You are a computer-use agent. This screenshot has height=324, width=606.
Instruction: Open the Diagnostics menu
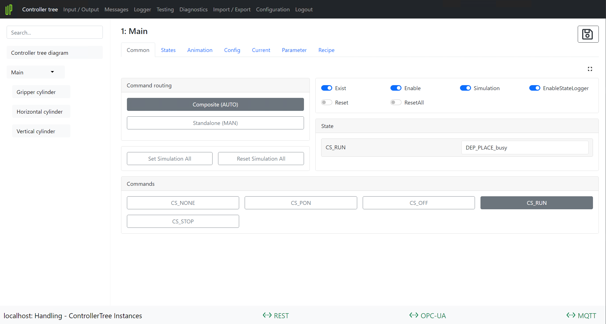tap(193, 9)
